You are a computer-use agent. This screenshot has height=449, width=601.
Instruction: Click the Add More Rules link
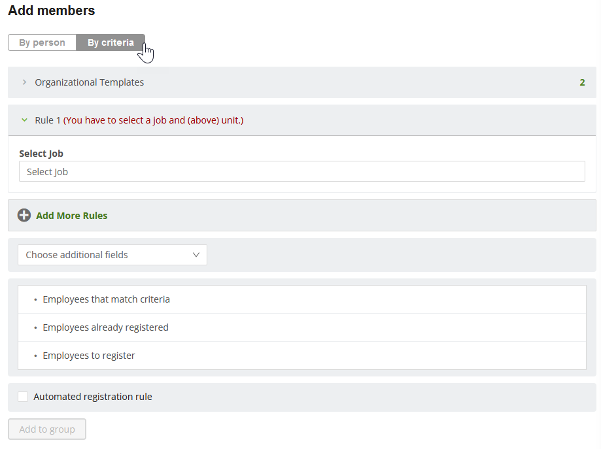tap(72, 216)
